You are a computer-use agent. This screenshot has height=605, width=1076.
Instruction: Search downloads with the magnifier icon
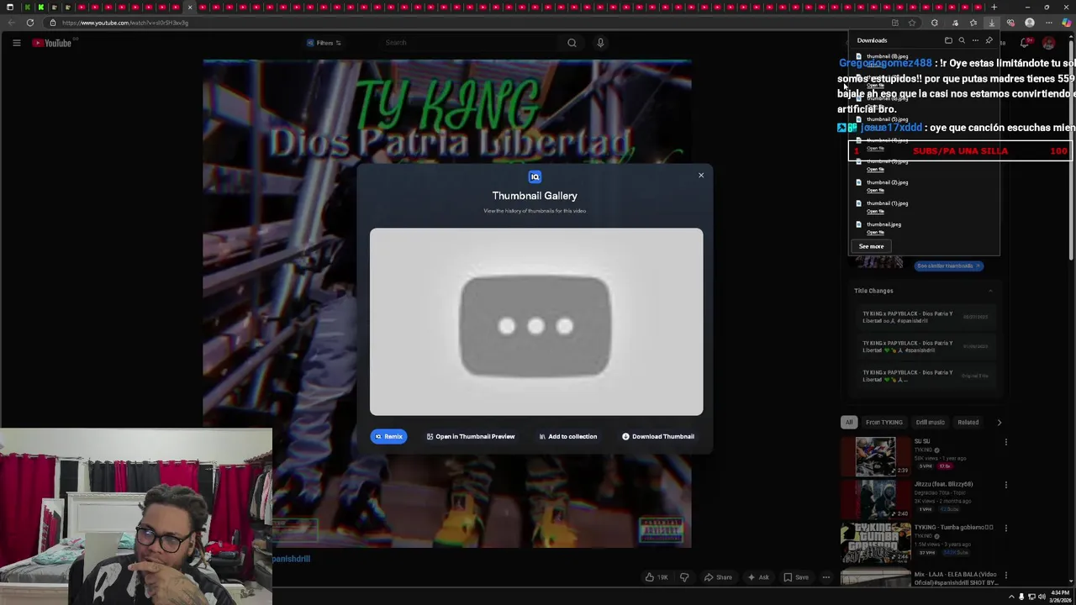(x=962, y=40)
